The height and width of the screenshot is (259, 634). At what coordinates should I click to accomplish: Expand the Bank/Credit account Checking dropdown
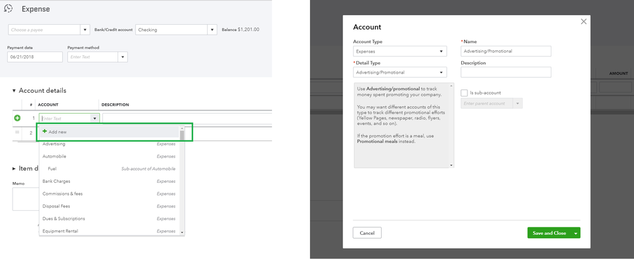[x=212, y=30]
